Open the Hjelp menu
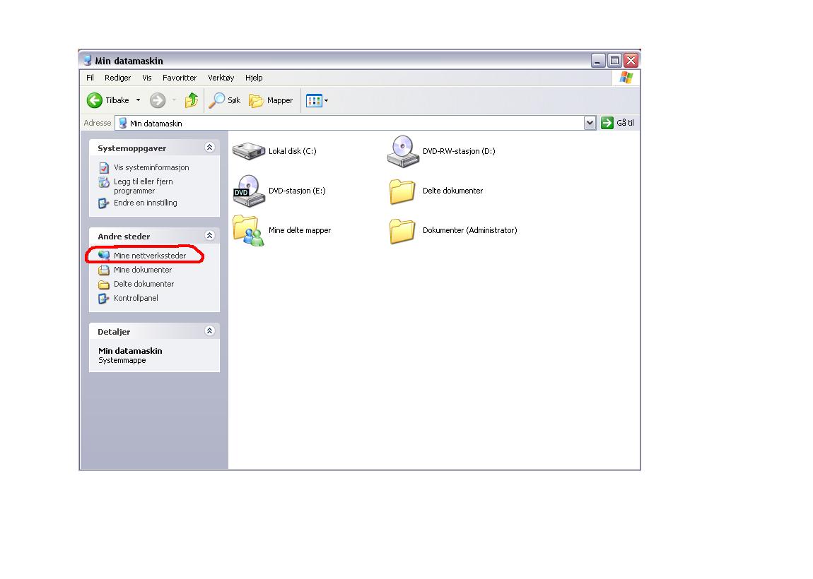 (254, 78)
